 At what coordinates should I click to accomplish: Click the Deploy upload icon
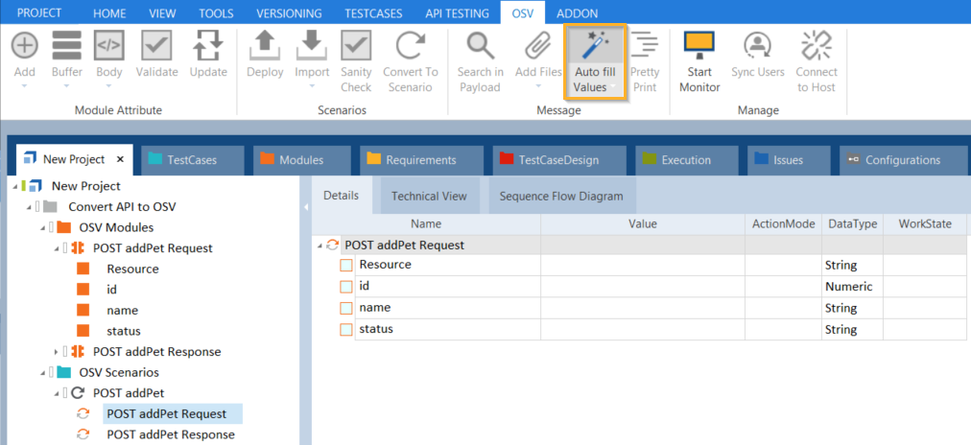(265, 46)
